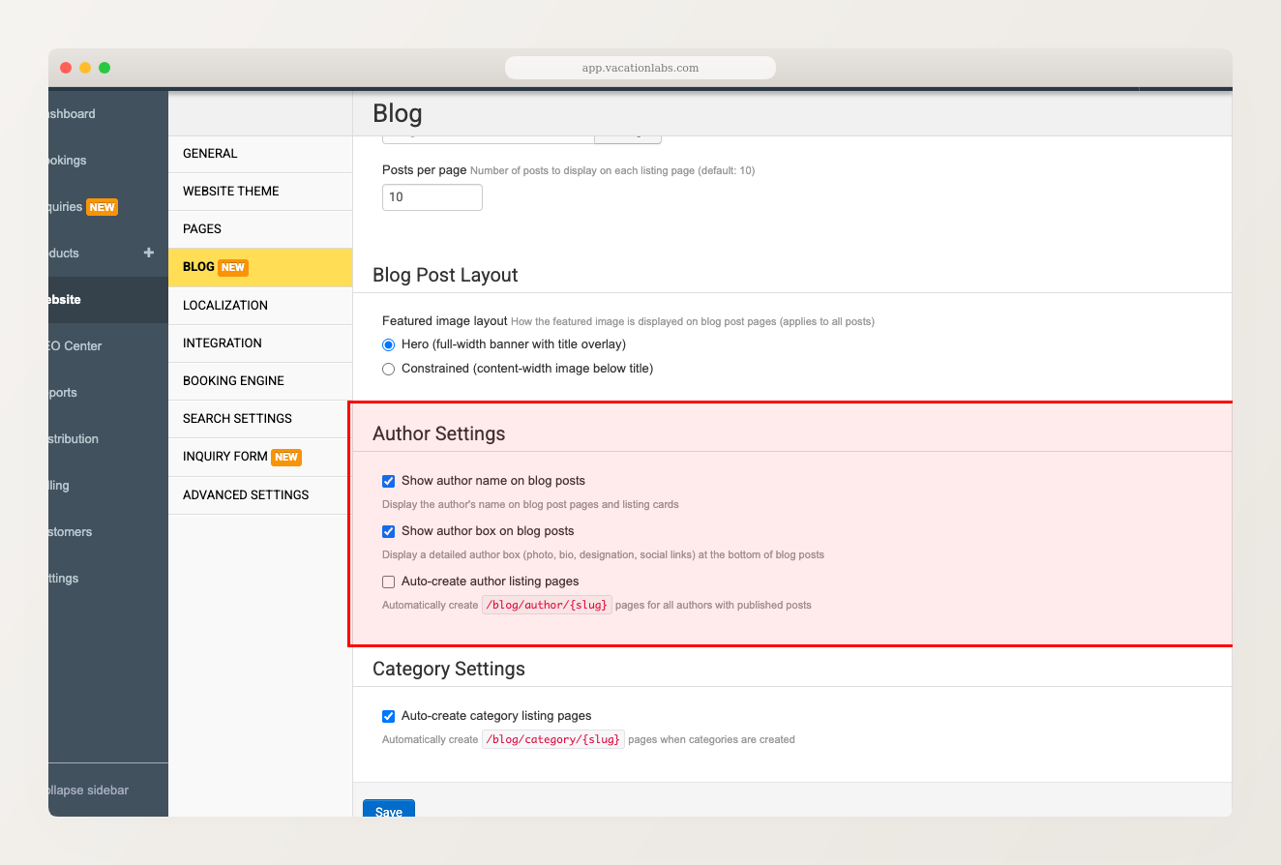Uncheck Auto-create category listing pages
The image size is (1281, 865).
pyautogui.click(x=388, y=716)
